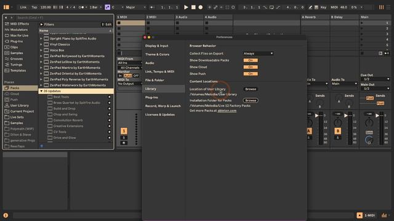Click the Play button in transport
394x221 pixels.
(186, 7)
